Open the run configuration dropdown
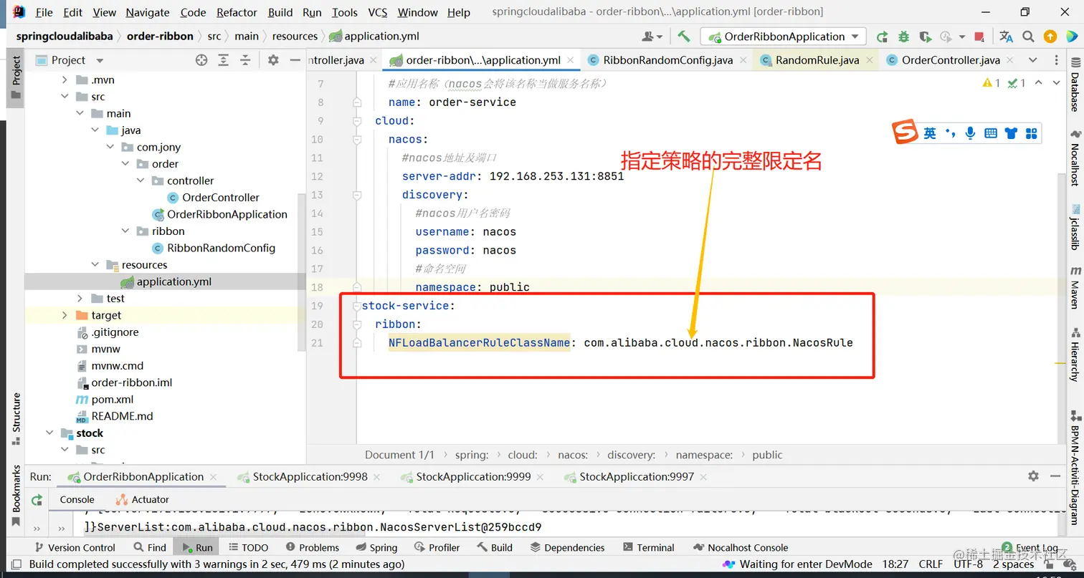Image resolution: width=1084 pixels, height=578 pixels. [784, 37]
